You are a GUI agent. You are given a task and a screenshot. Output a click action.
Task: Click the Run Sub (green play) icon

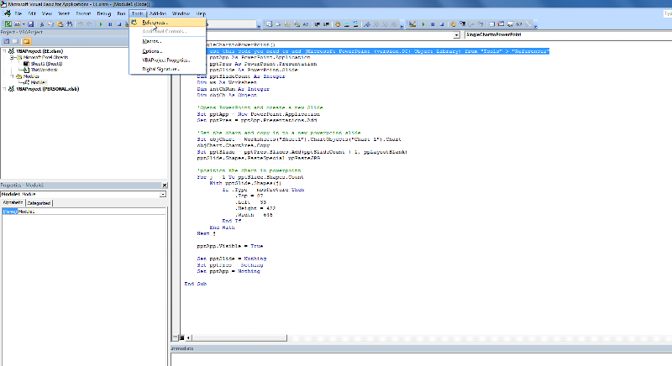tap(102, 24)
